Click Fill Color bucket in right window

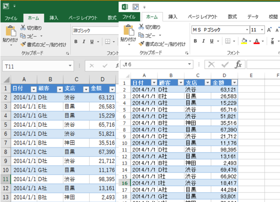244,41
